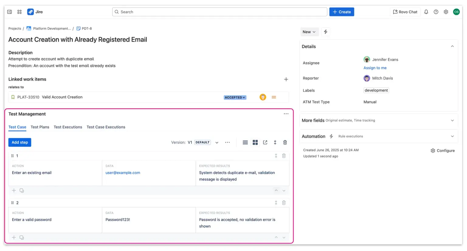Duplicate step 1 with the copy icon
This screenshot has height=251, width=467.
coord(22,190)
